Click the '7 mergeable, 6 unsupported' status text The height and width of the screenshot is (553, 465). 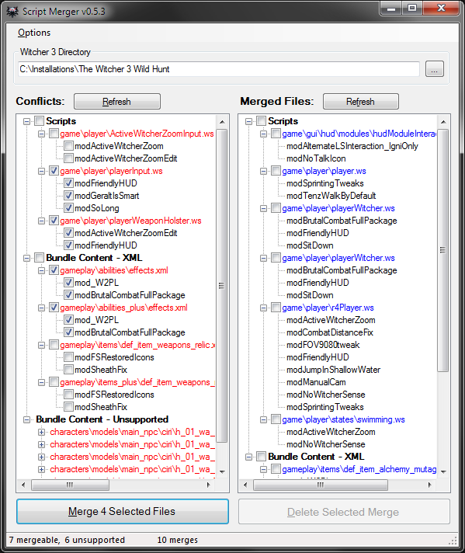(67, 540)
